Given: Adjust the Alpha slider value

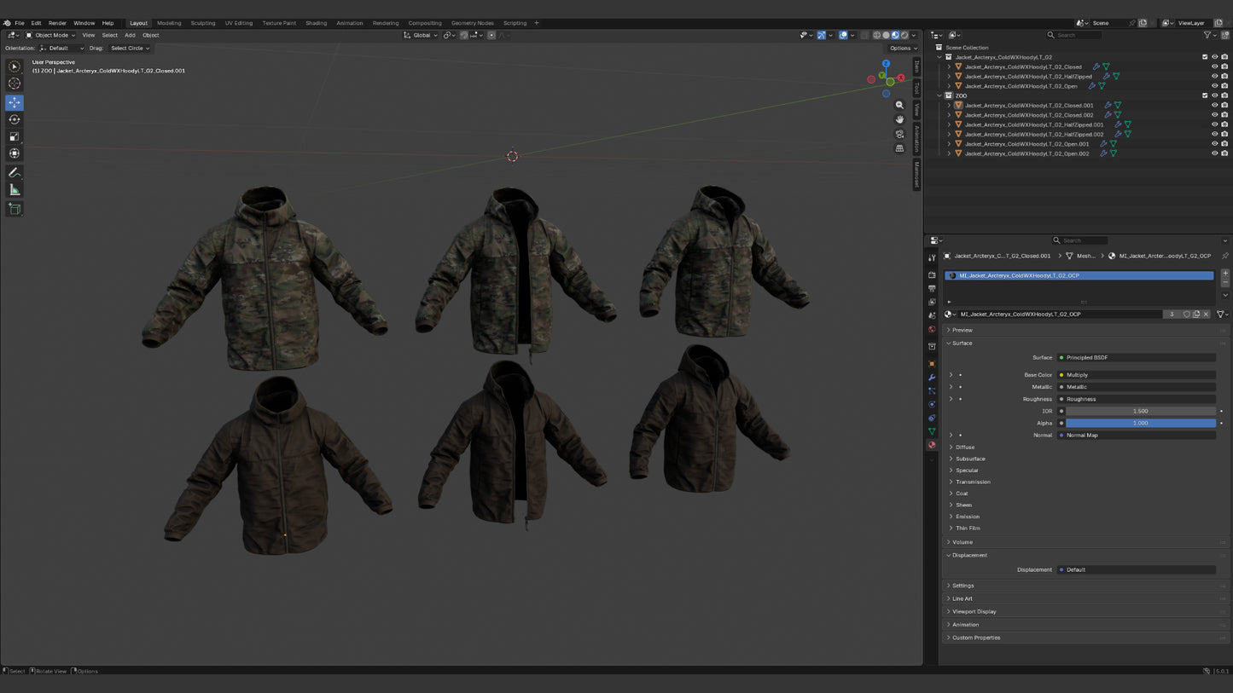Looking at the screenshot, I should click(x=1140, y=423).
